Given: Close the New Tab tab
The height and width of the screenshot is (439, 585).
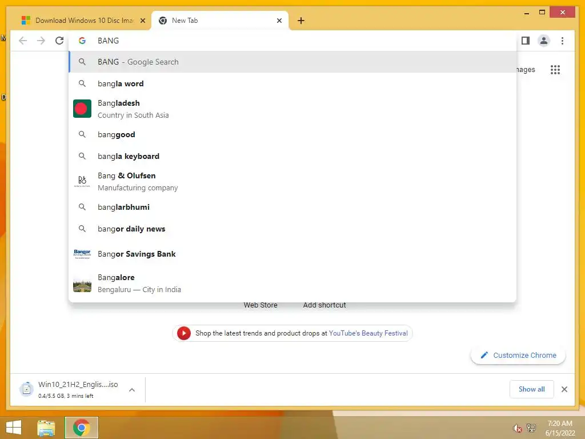Looking at the screenshot, I should tap(279, 21).
